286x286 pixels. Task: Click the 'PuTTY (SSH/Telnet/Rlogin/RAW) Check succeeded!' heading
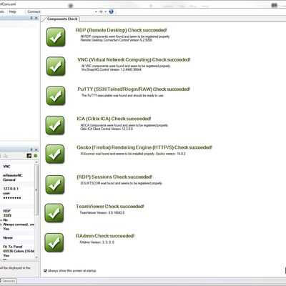(x=134, y=89)
